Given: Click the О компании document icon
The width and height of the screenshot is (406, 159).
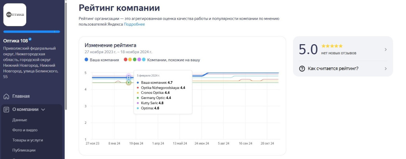Looking at the screenshot, I should [x=6, y=110].
